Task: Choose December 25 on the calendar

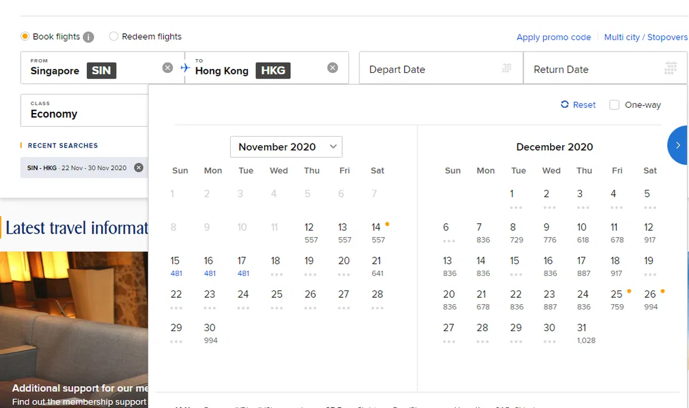Action: tap(617, 299)
